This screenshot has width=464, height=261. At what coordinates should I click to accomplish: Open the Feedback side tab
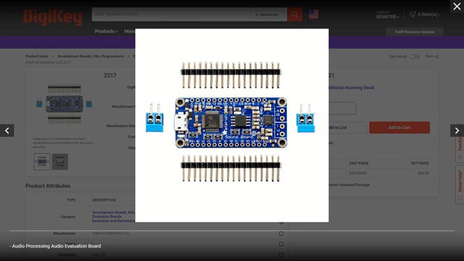pos(460,148)
